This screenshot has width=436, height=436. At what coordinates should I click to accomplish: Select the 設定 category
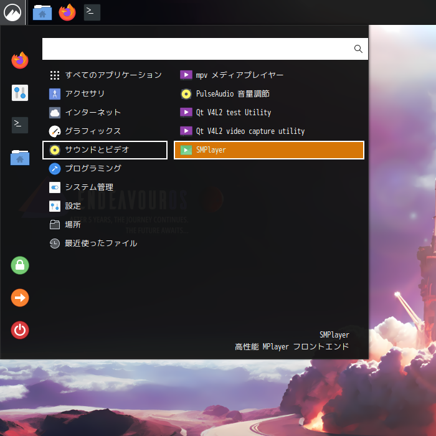coord(105,206)
